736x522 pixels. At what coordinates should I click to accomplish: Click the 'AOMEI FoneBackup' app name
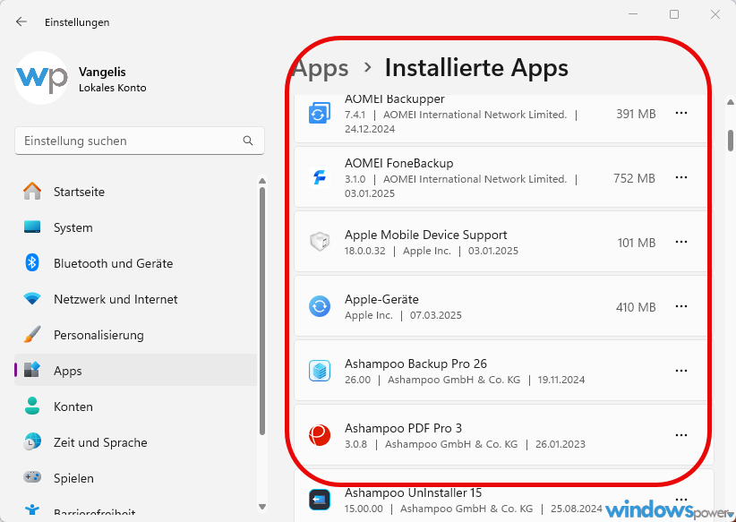399,163
